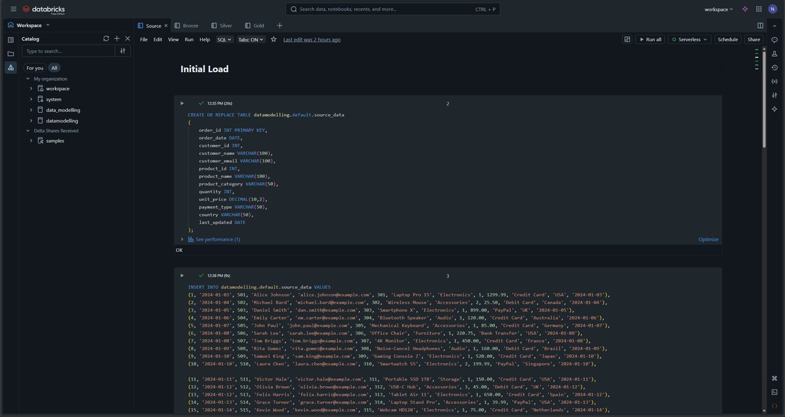This screenshot has width=785, height=417.
Task: Open the workspace switcher dropdown in header
Action: 718,9
